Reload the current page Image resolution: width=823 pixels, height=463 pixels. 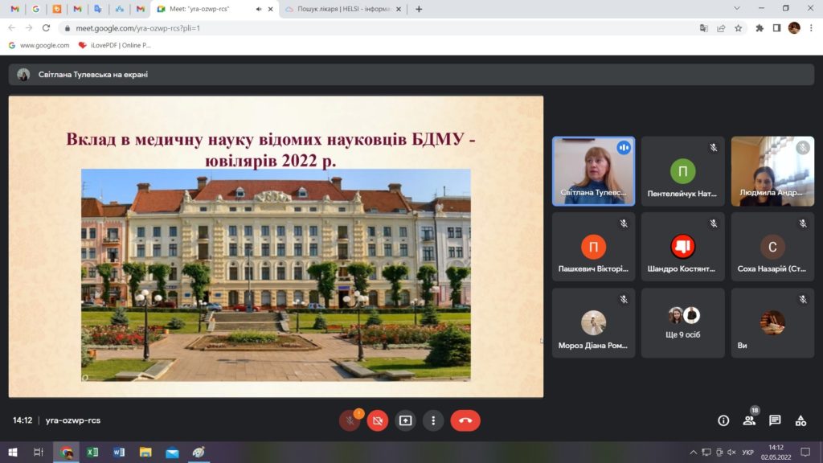click(46, 28)
